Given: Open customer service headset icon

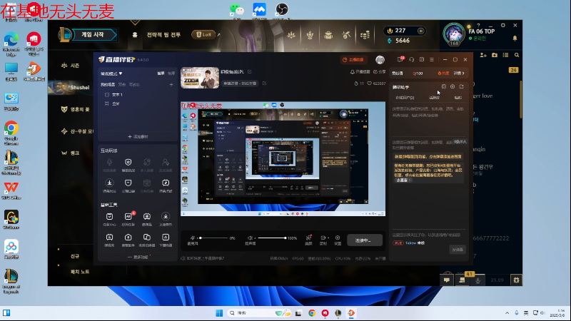Looking at the screenshot, I should (x=412, y=60).
